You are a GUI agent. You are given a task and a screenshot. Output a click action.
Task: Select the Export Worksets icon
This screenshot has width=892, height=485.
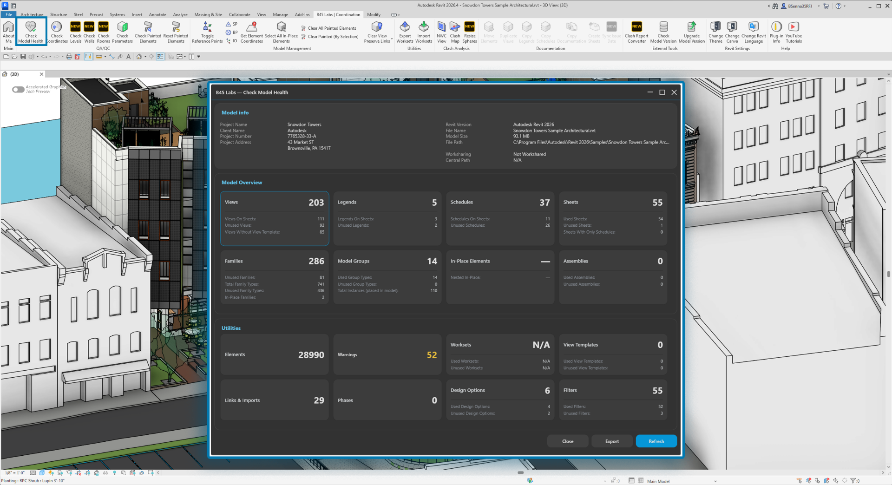tap(405, 32)
